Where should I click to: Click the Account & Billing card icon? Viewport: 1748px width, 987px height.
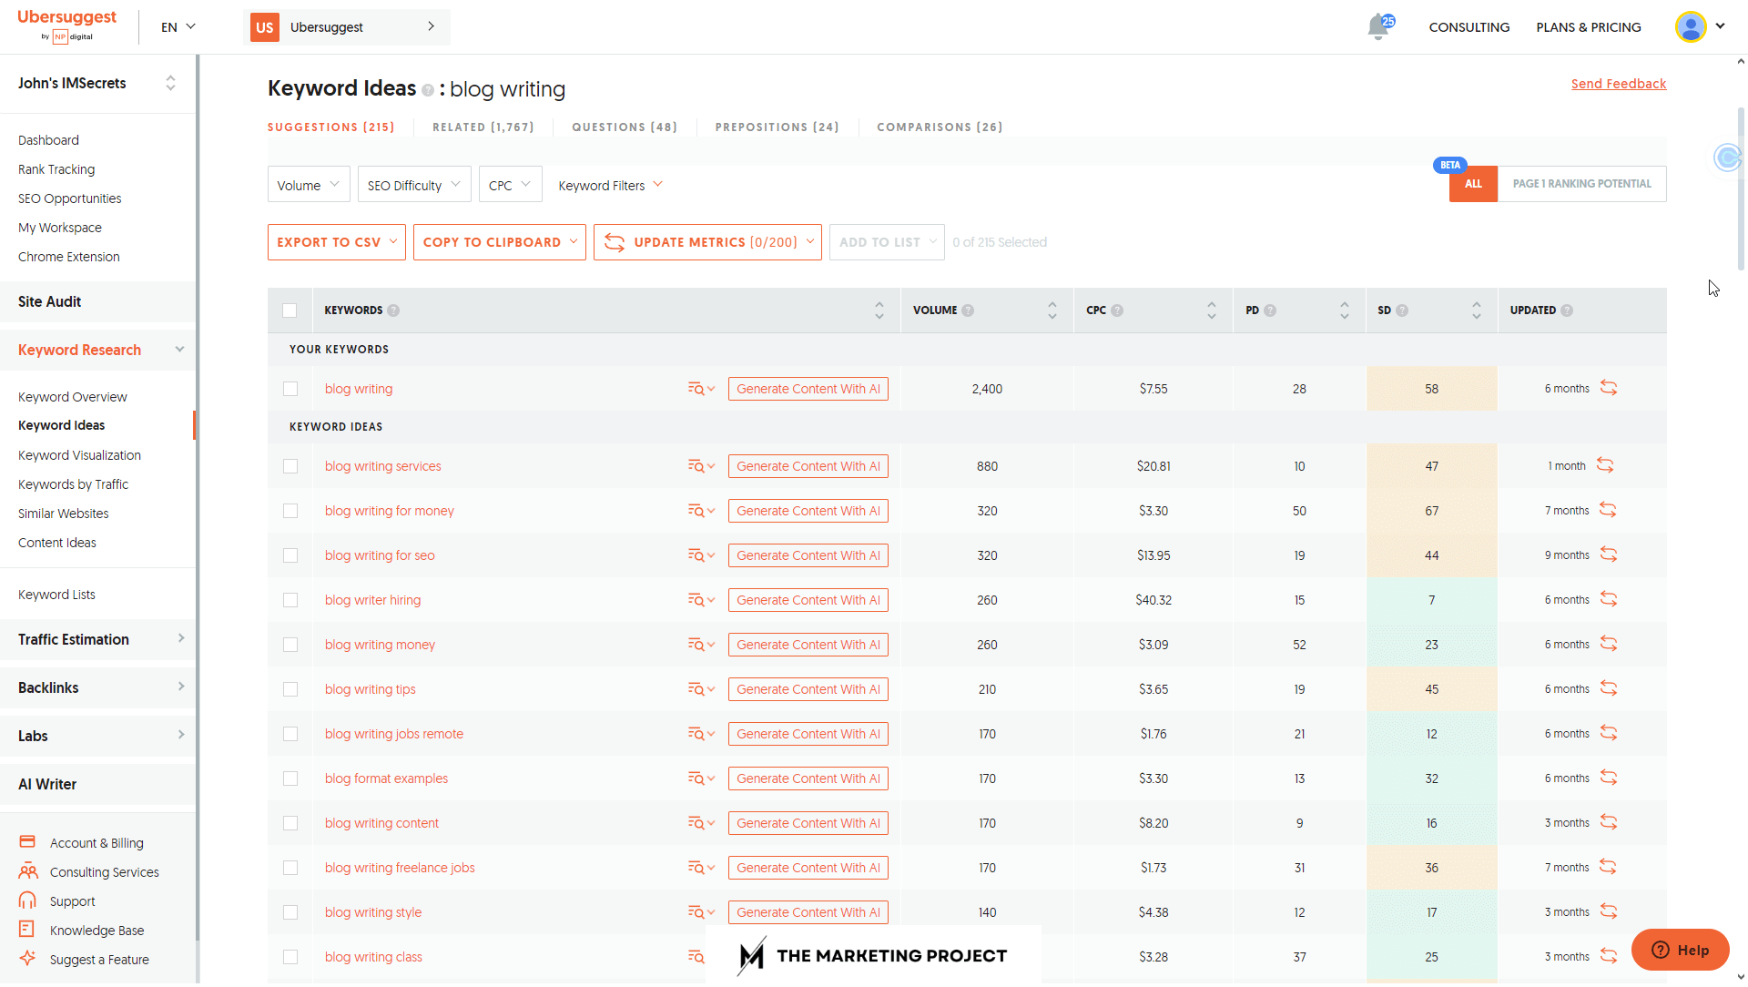pyautogui.click(x=27, y=842)
